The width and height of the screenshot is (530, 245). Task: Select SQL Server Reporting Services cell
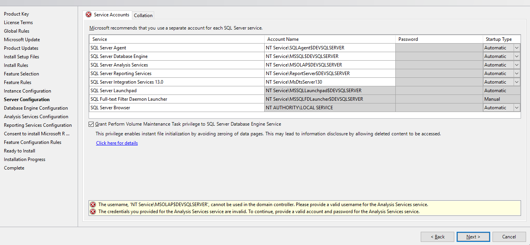coord(177,73)
